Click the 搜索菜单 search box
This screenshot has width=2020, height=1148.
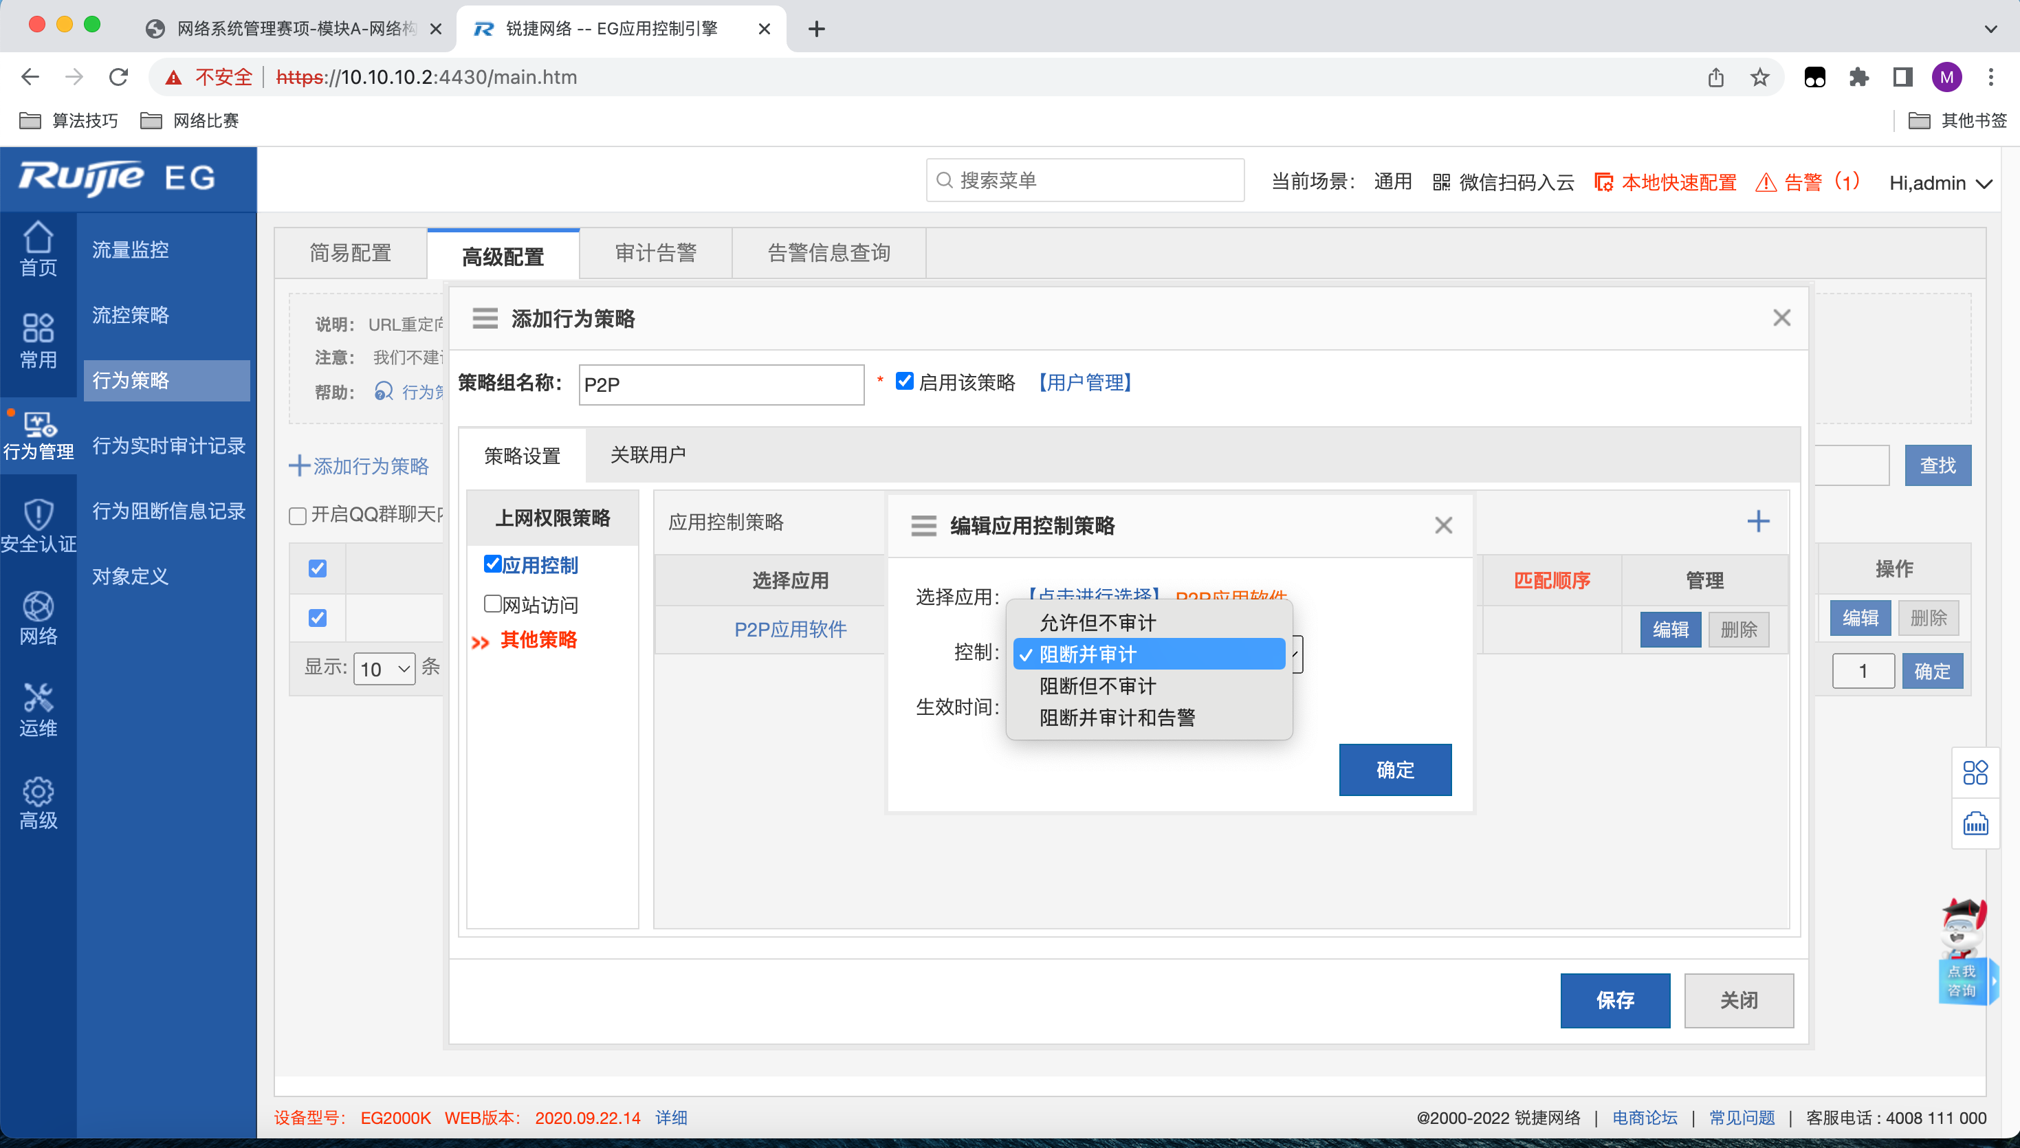(1085, 181)
